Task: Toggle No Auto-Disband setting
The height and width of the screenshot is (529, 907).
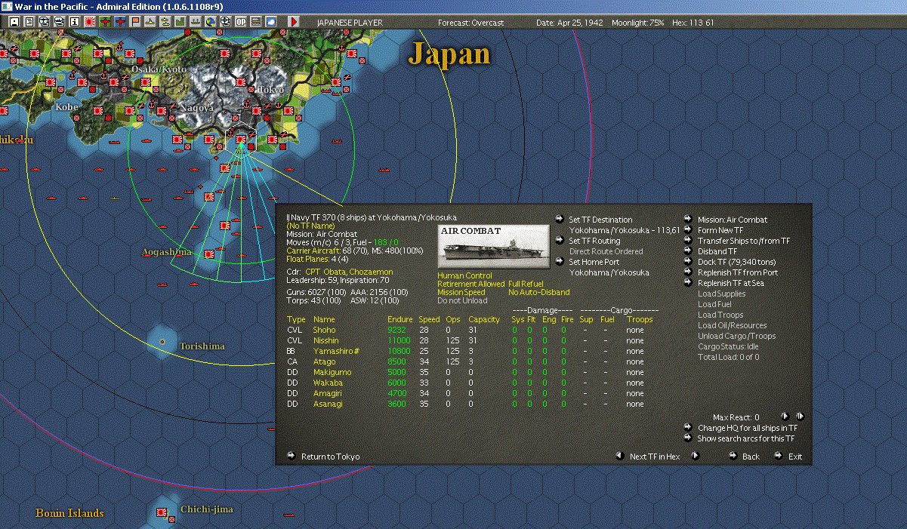Action: 539,292
